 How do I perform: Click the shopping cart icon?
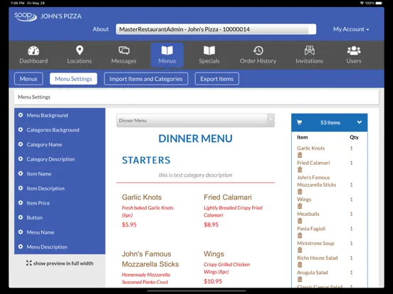(x=299, y=122)
